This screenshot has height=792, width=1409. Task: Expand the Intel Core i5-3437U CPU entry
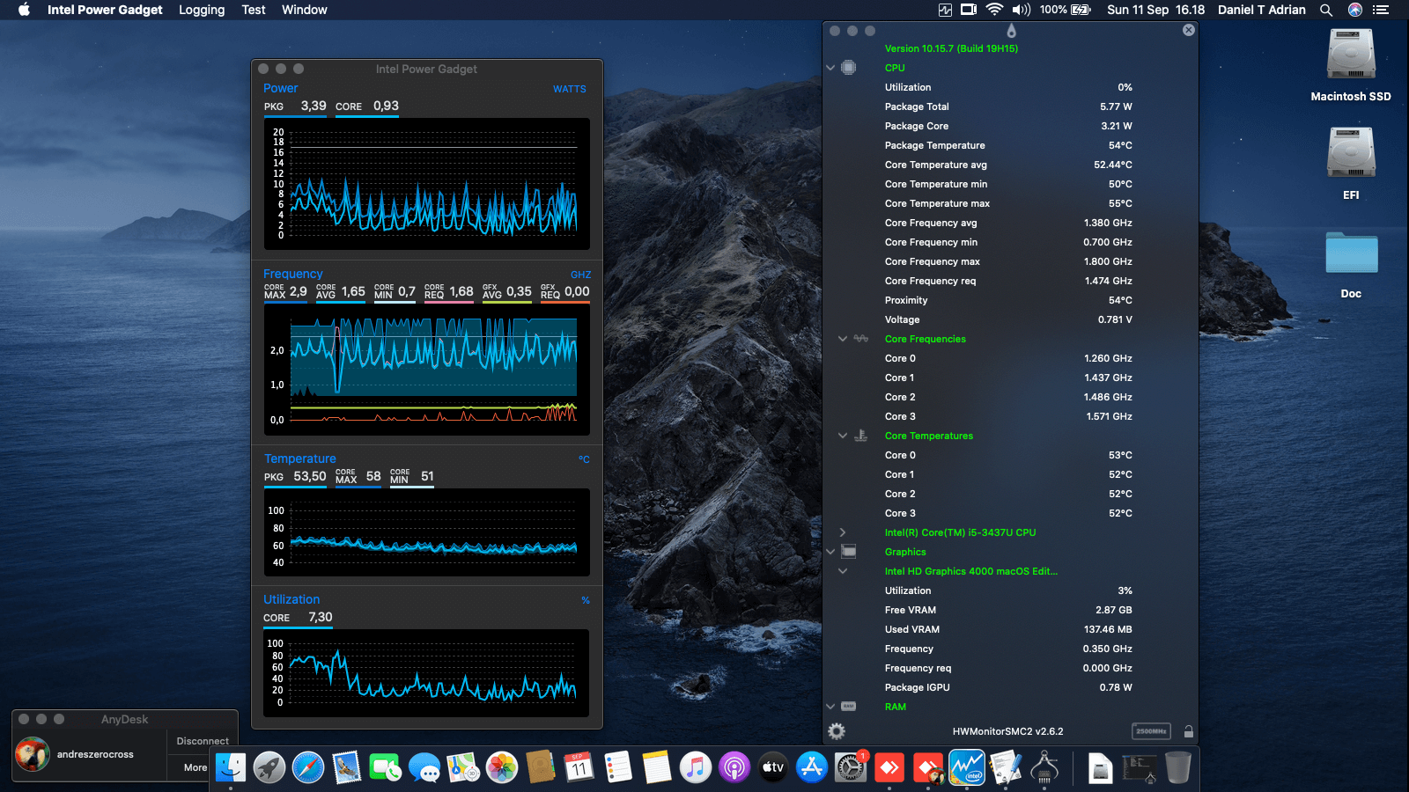tap(843, 532)
